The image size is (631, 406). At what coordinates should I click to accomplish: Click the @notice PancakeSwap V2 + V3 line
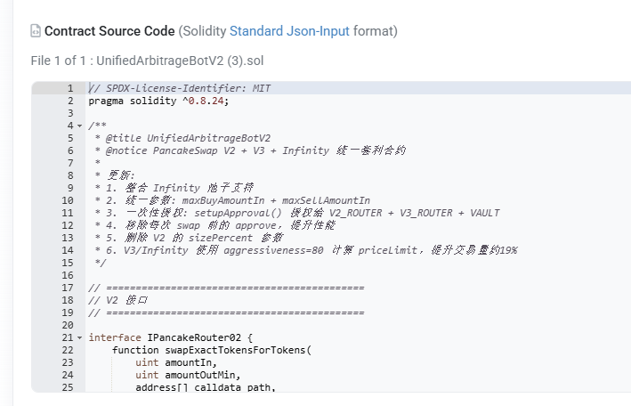[x=250, y=150]
